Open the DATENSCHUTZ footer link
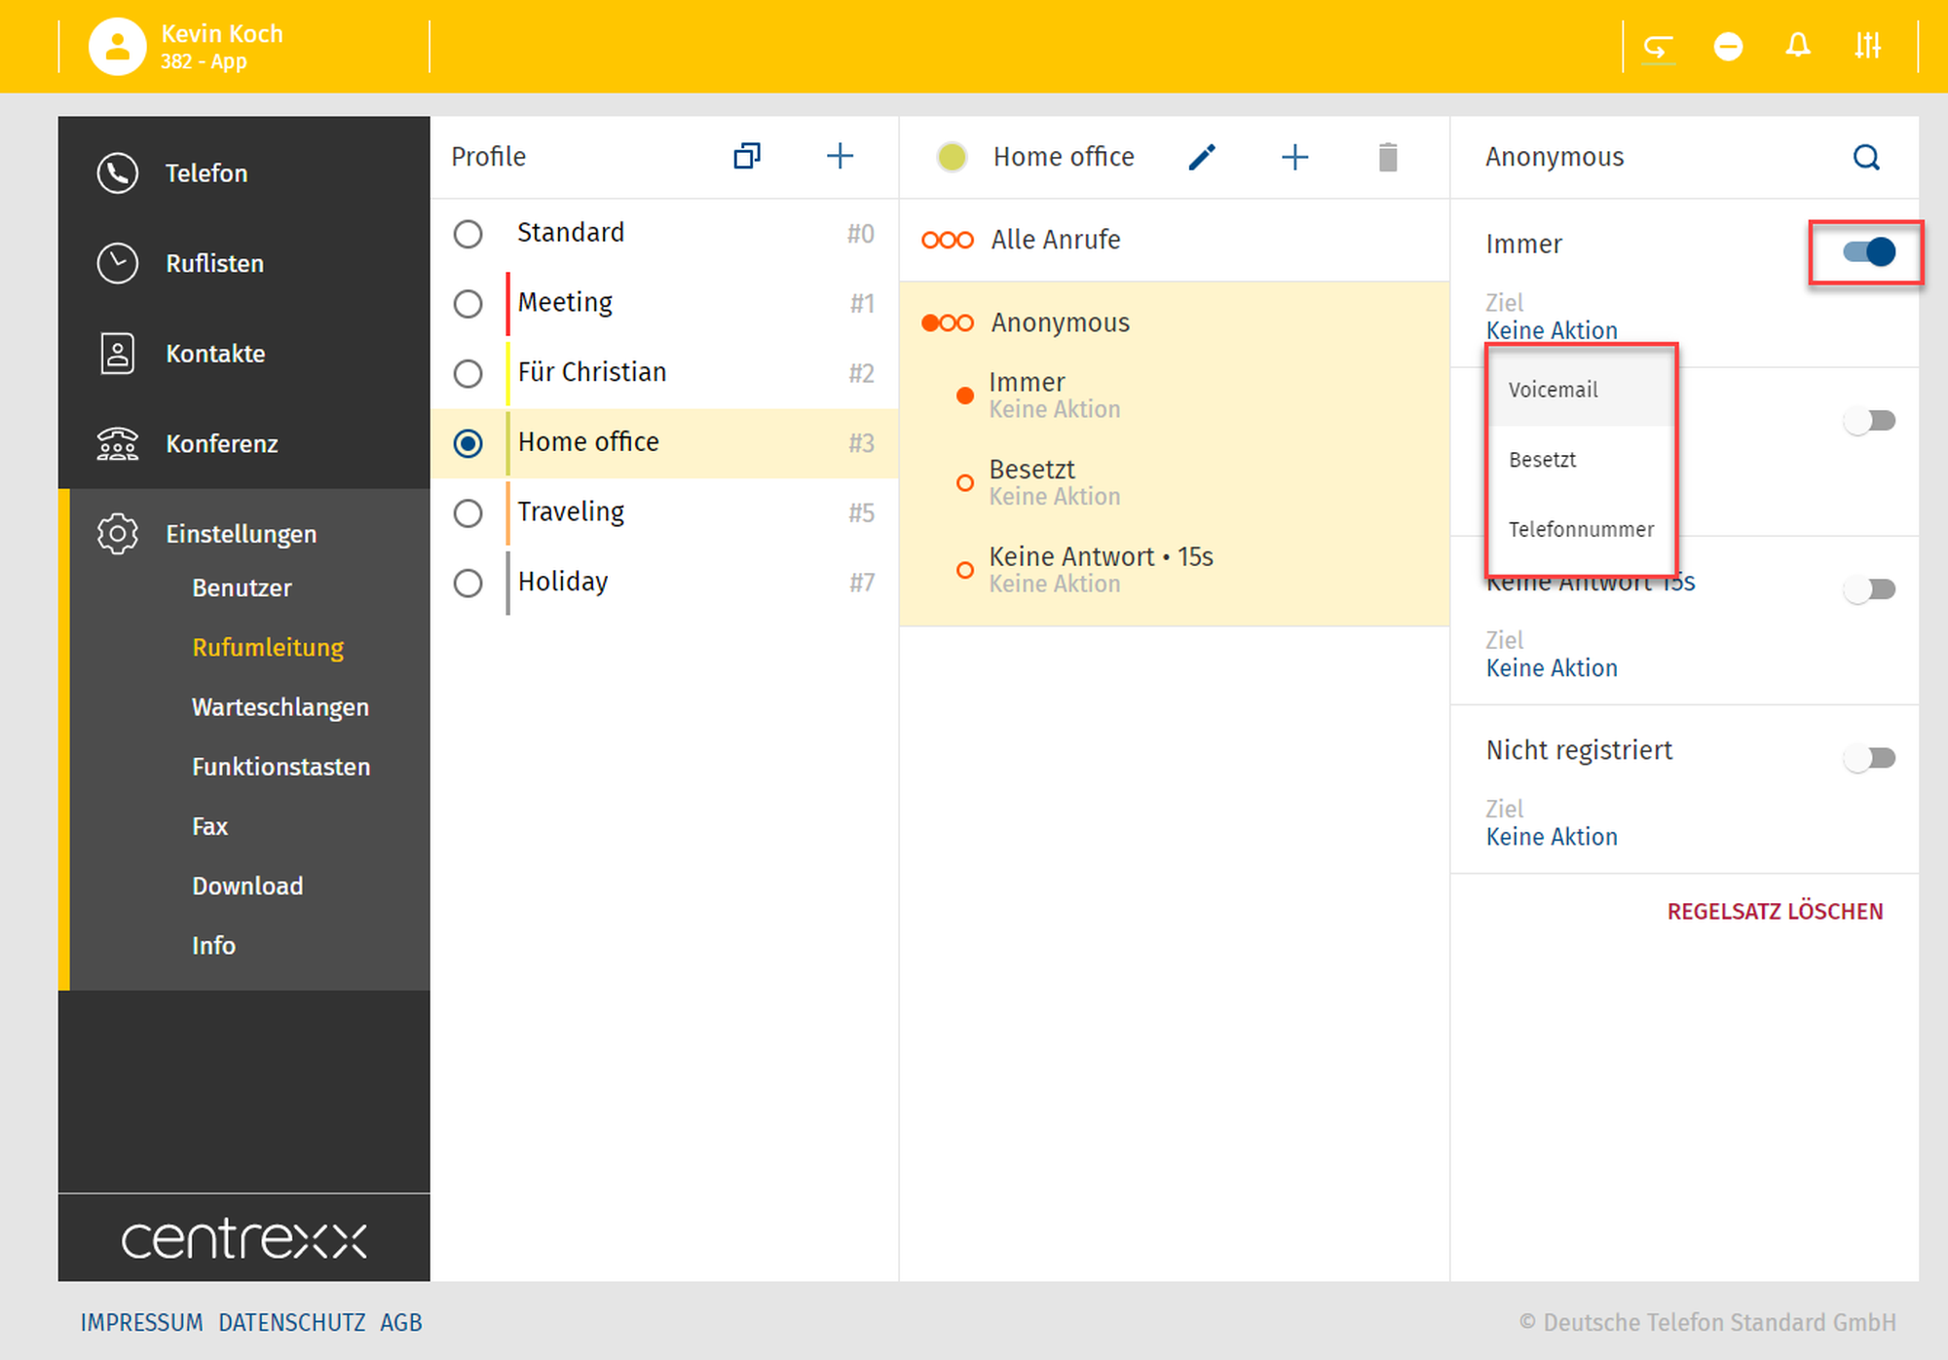Image resolution: width=1948 pixels, height=1360 pixels. 291,1323
